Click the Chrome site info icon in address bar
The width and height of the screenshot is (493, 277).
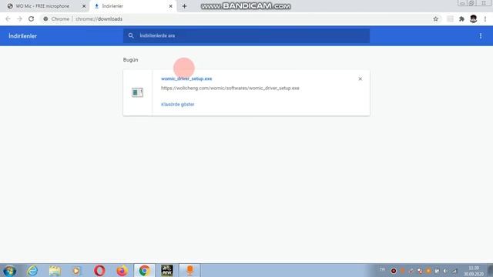click(x=45, y=18)
